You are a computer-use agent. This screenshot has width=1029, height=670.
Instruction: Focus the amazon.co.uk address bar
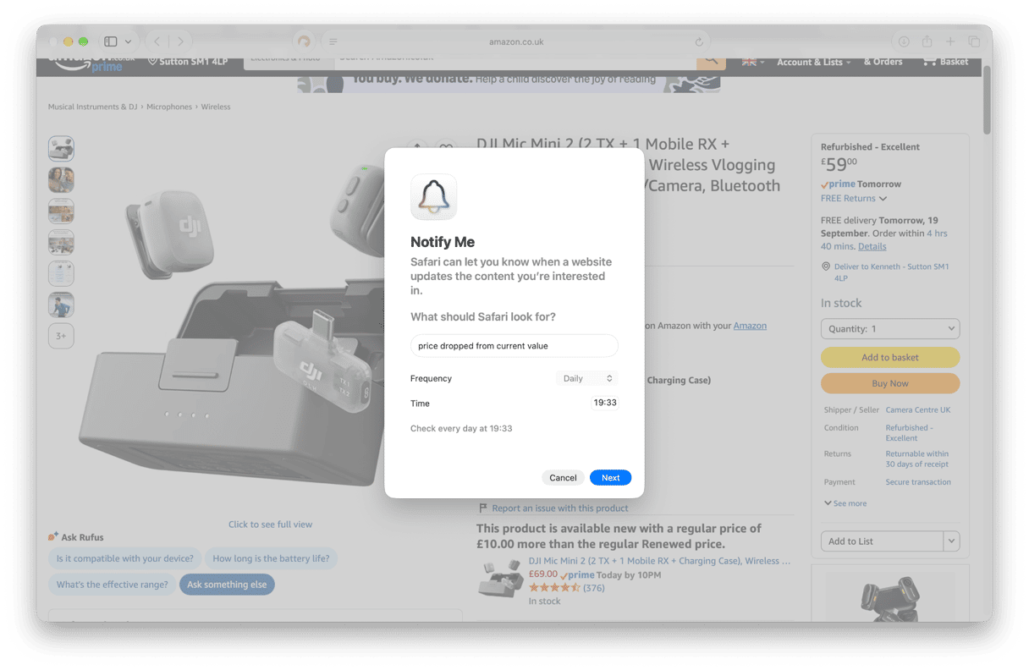[x=516, y=41]
